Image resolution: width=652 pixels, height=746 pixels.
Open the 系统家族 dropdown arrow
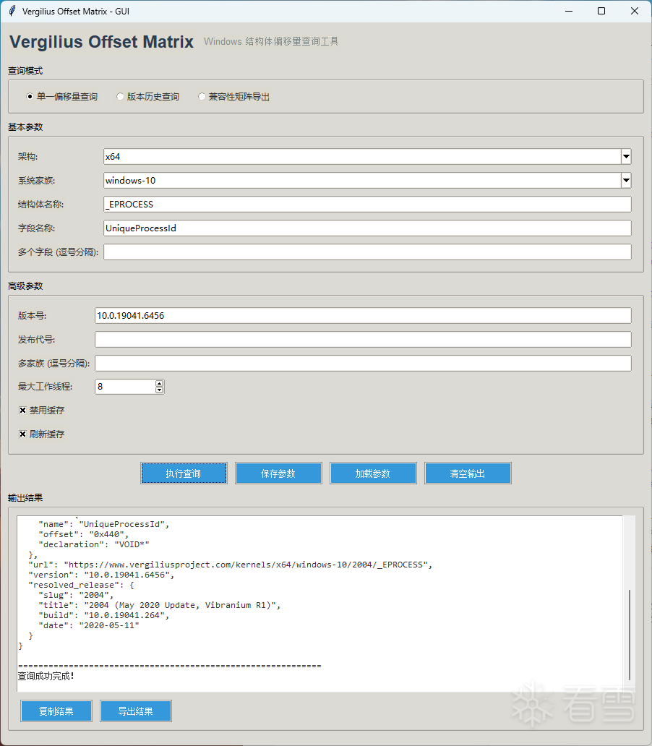click(x=626, y=180)
